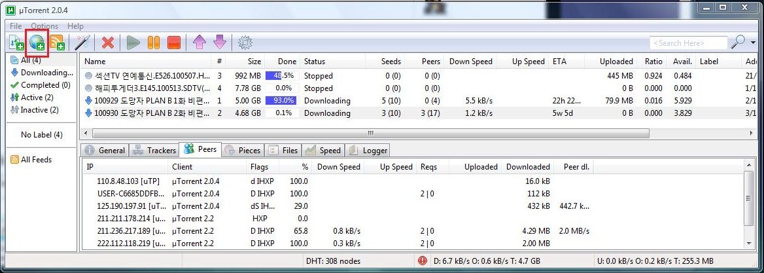Click the 48.5% progress bar
This screenshot has height=273, width=764.
coord(281,76)
